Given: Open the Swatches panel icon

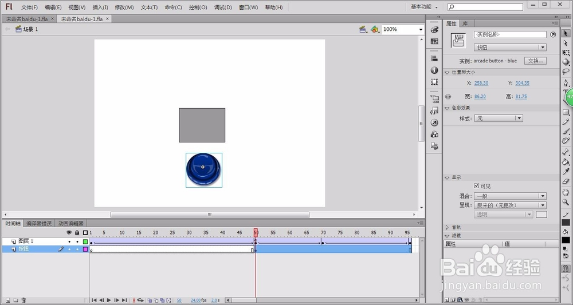Looking at the screenshot, I should [434, 41].
